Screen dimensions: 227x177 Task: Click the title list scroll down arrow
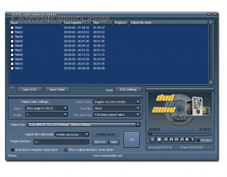point(211,82)
